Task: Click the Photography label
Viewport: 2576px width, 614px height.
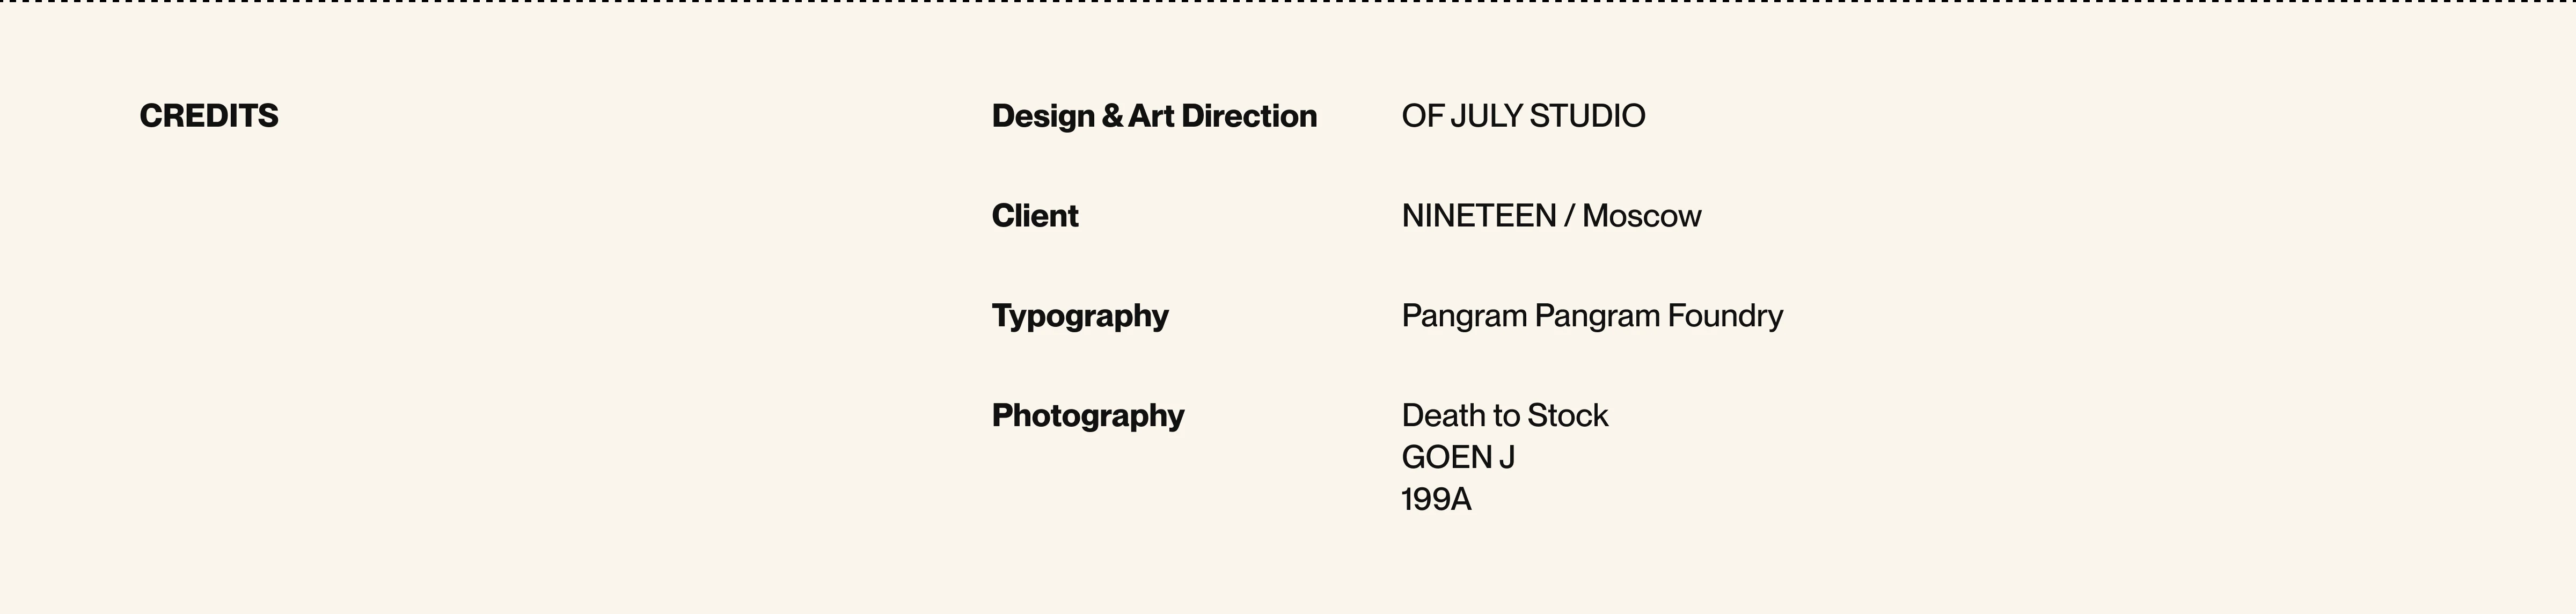Action: point(1087,416)
